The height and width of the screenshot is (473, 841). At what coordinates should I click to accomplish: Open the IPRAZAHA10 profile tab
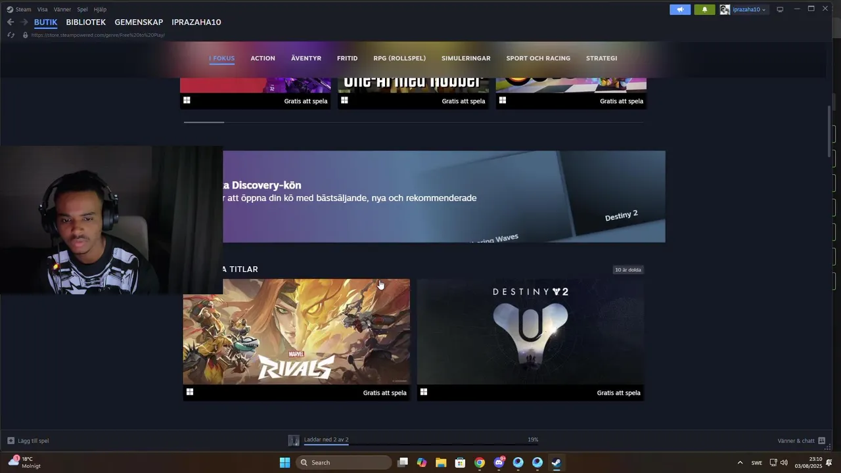coord(196,22)
